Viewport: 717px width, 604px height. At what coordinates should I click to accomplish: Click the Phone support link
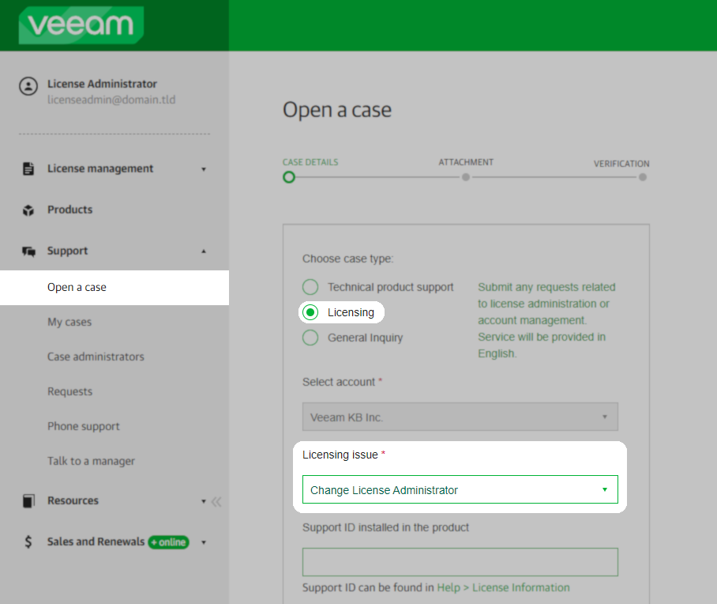[x=83, y=426]
